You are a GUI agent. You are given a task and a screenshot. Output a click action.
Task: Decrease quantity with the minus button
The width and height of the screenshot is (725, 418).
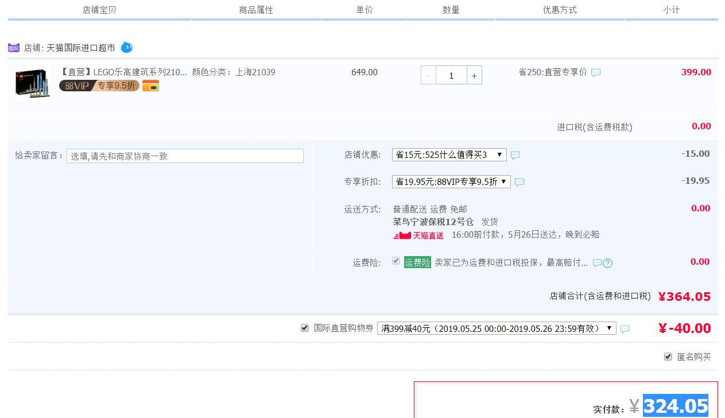click(x=428, y=75)
